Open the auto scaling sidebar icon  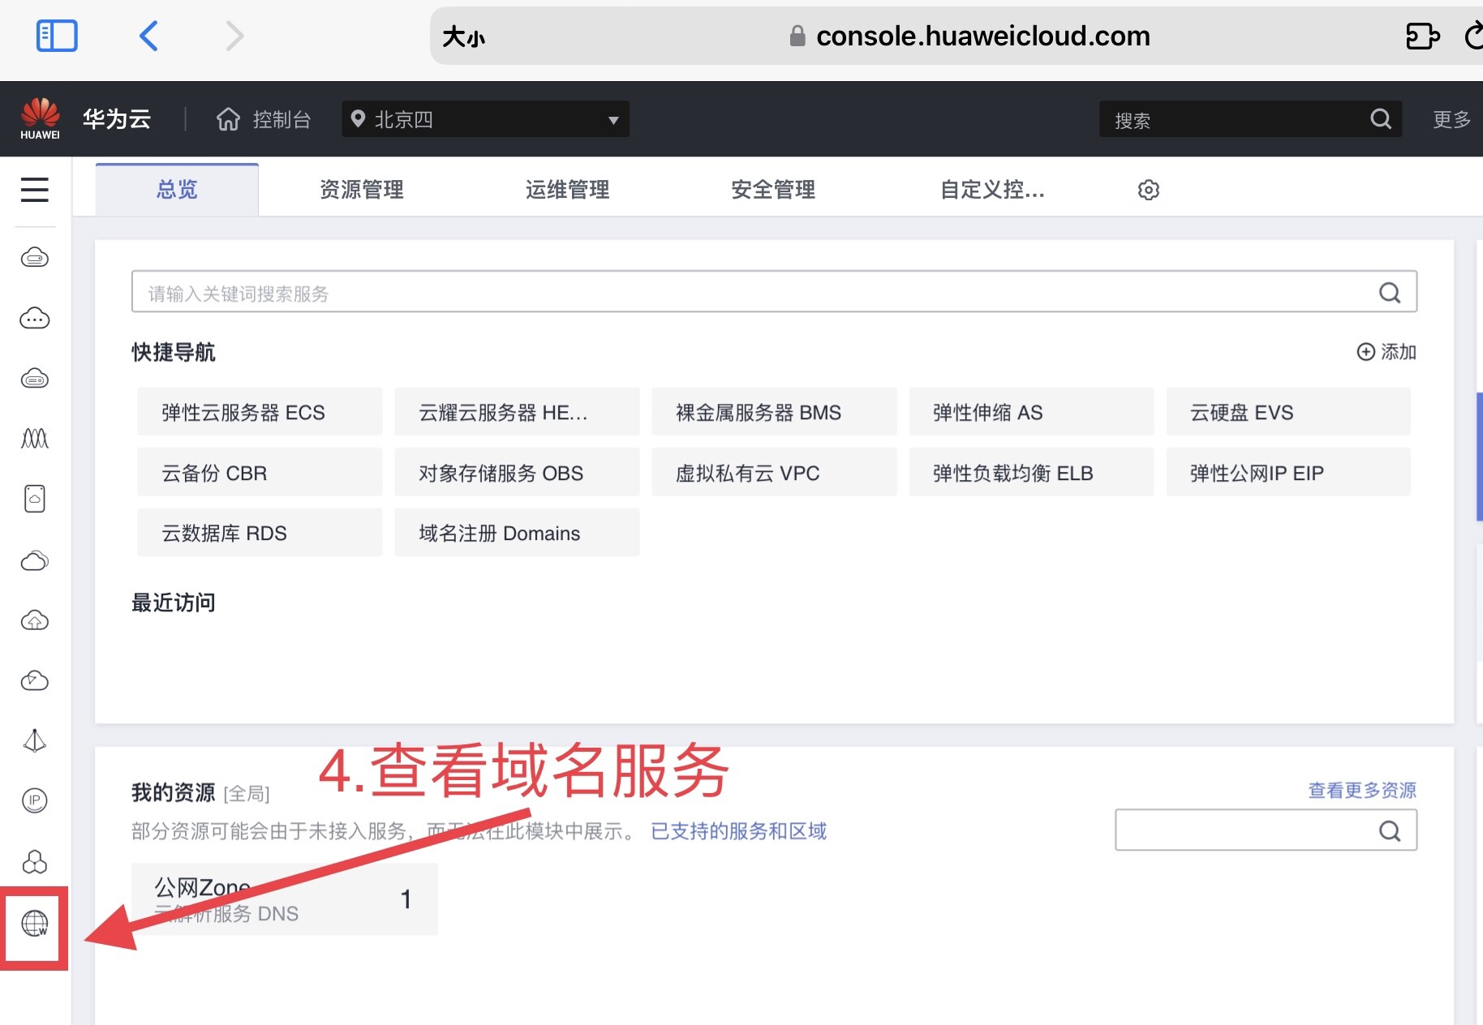34,439
